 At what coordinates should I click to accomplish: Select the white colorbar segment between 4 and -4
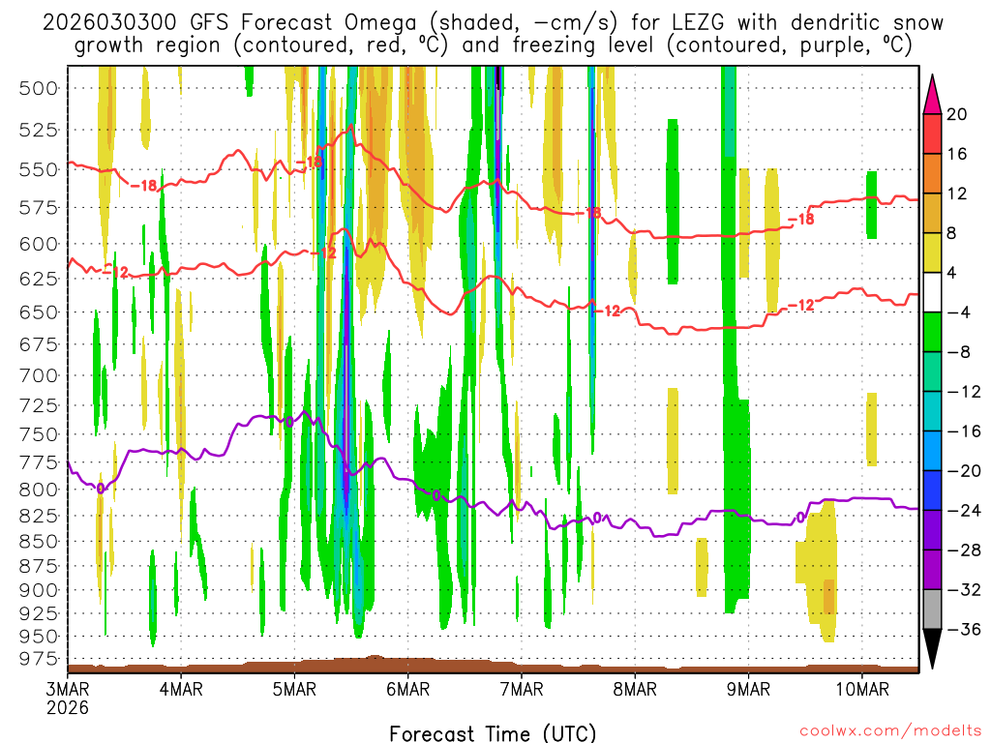pos(933,292)
